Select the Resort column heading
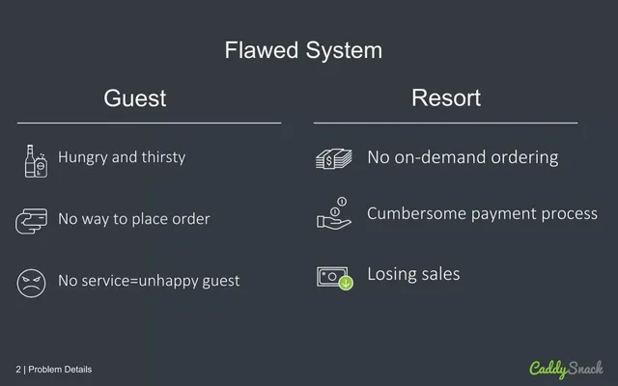This screenshot has width=618, height=386. point(446,97)
